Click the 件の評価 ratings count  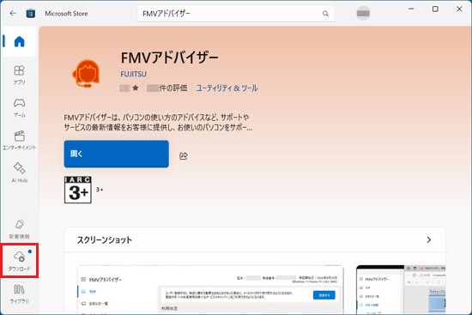click(x=166, y=88)
